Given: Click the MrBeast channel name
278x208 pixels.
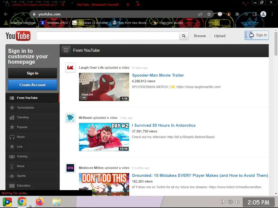Looking at the screenshot, I should point(85,118).
